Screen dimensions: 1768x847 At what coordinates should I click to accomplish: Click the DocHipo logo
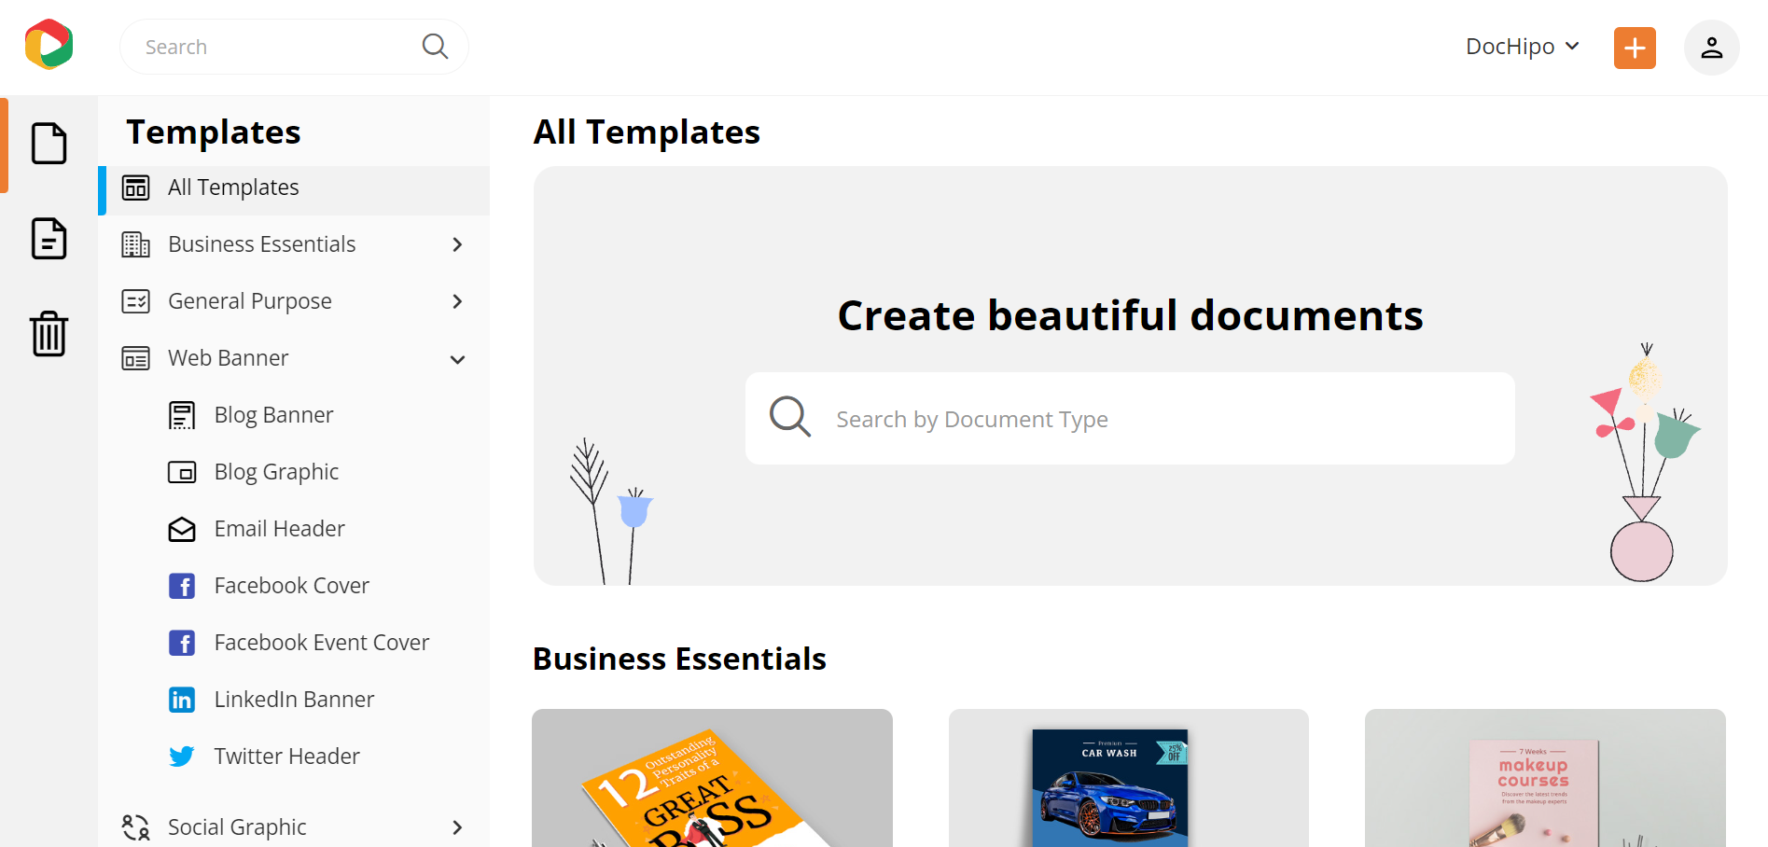click(49, 45)
